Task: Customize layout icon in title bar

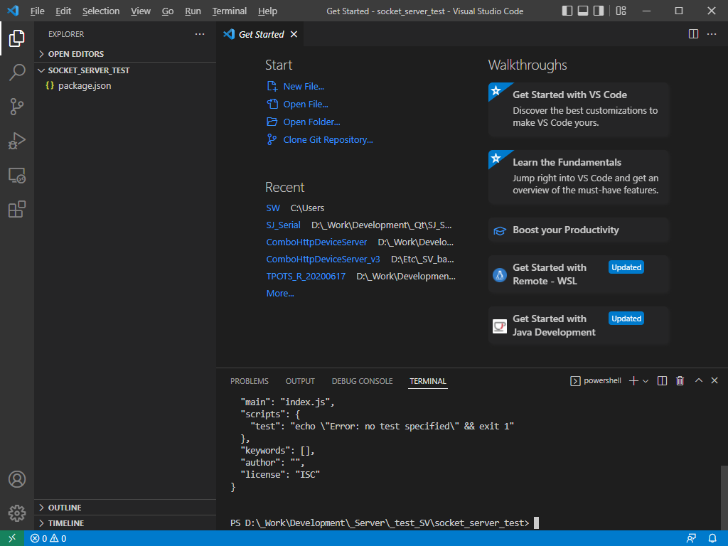Action: tap(621, 11)
